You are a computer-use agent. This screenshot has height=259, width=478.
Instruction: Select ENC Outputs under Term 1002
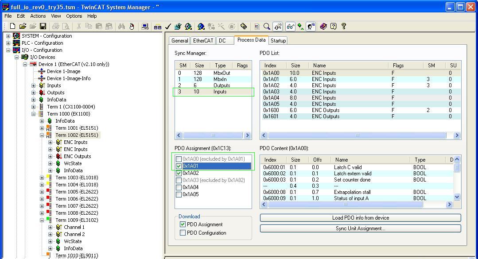point(77,156)
